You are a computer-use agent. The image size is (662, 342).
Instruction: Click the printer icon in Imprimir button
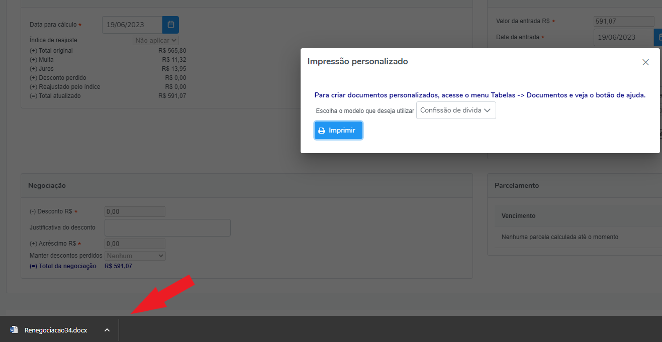pyautogui.click(x=322, y=131)
